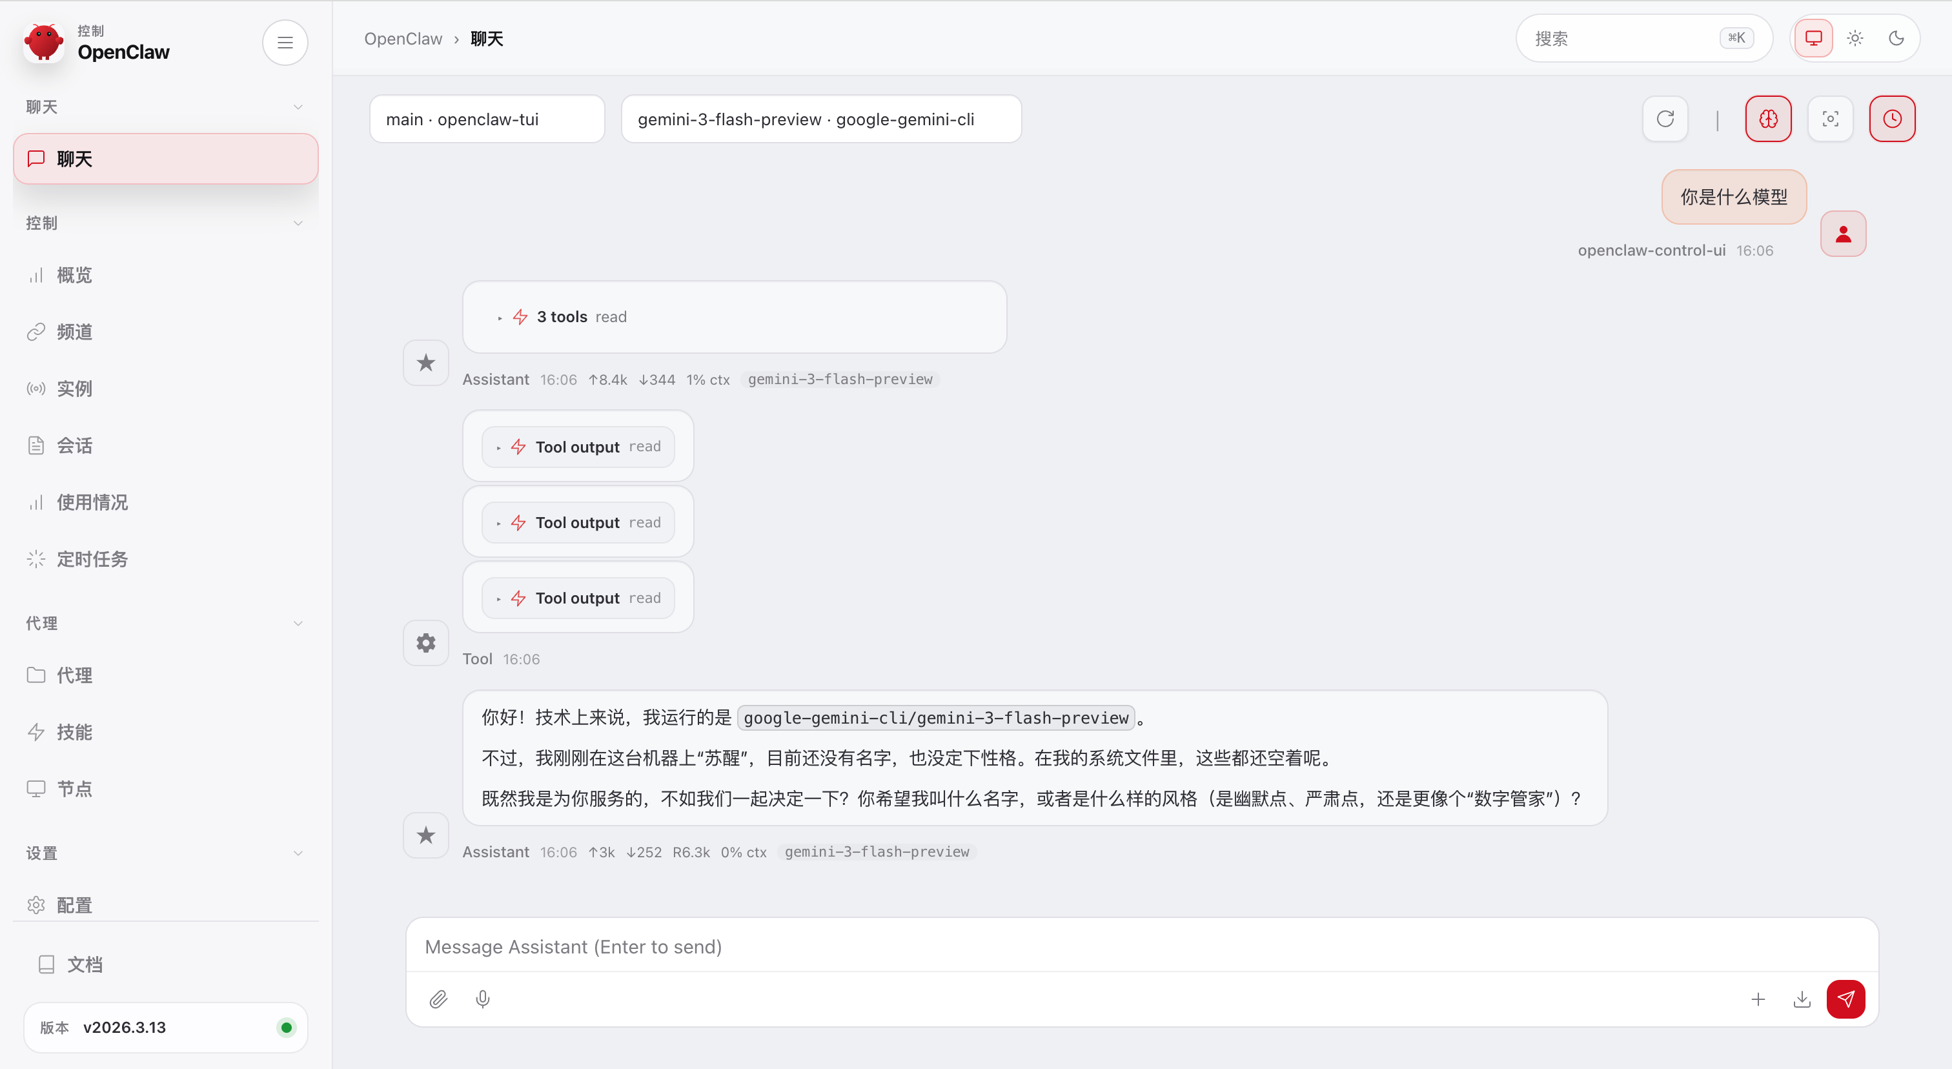
Task: Open the 技能 sidebar item
Action: [x=74, y=732]
